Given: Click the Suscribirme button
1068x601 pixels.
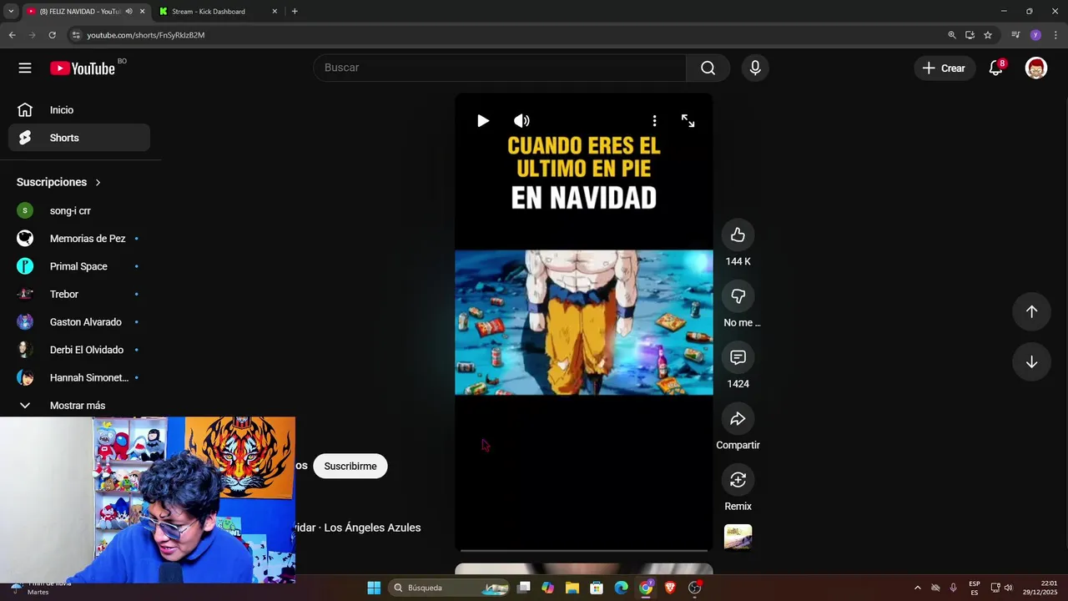Looking at the screenshot, I should pos(350,466).
